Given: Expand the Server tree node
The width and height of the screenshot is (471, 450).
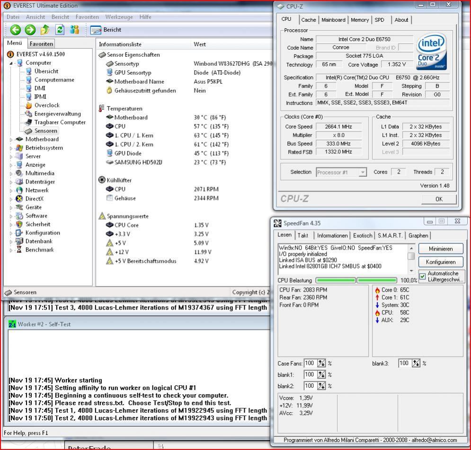Looking at the screenshot, I should pos(11,156).
